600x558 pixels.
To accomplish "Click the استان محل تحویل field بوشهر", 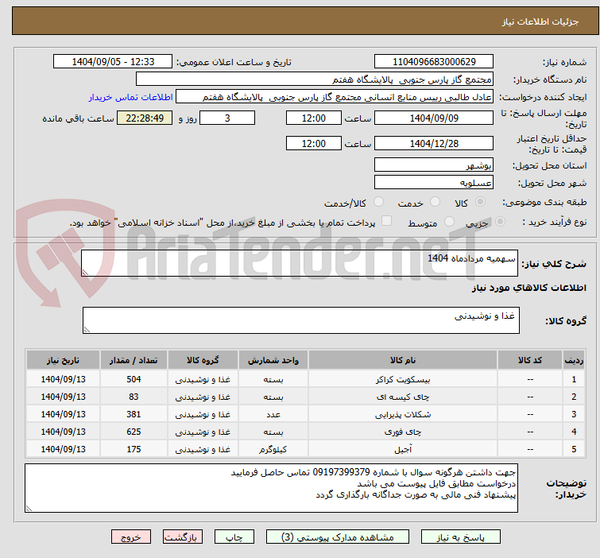I will point(434,165).
